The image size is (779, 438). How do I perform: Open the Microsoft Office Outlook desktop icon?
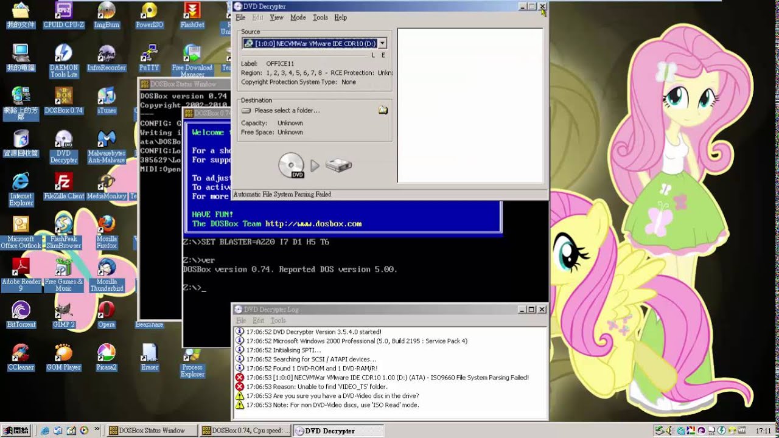point(21,232)
